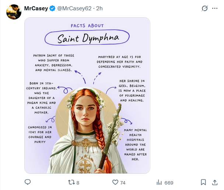The height and width of the screenshot is (190, 224).
Task: Open the view analytics bar chart icon
Action: click(160, 182)
